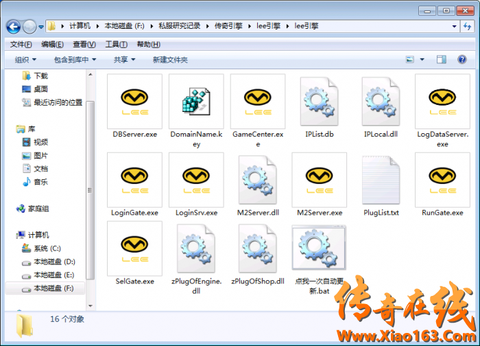This screenshot has width=480, height=346.
Task: Select the LogDataServer.exe file icon
Action: tap(442, 102)
